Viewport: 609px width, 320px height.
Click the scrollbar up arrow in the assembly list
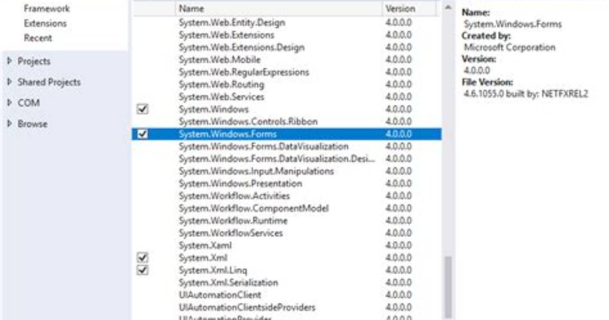pyautogui.click(x=448, y=7)
